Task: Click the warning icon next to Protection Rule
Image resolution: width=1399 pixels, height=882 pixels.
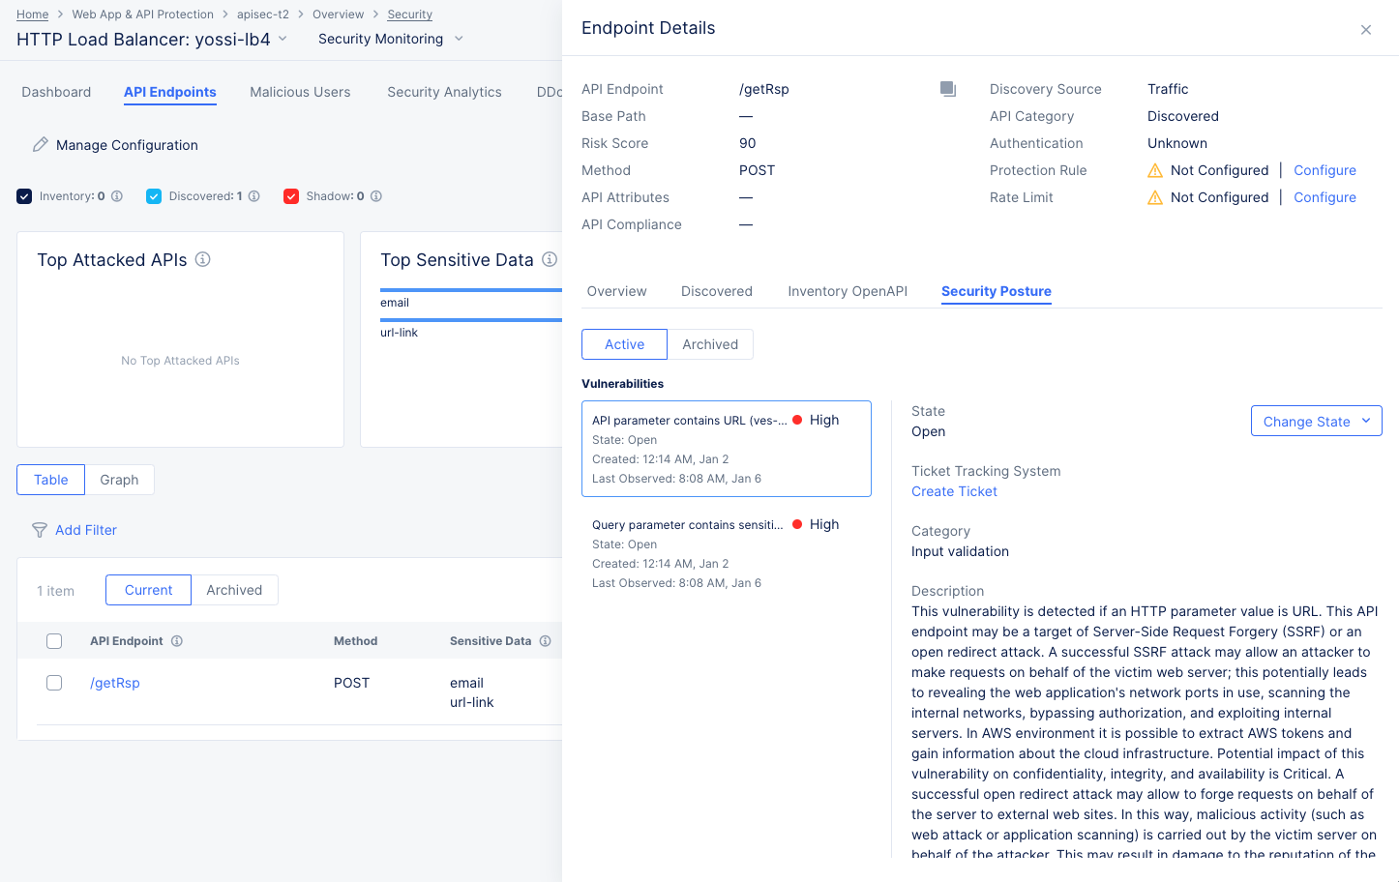Action: [1154, 170]
